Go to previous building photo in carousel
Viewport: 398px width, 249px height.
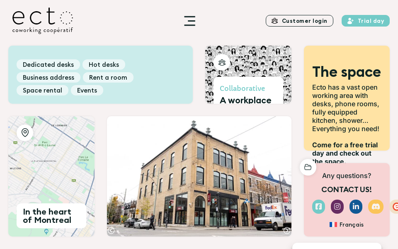(111, 230)
